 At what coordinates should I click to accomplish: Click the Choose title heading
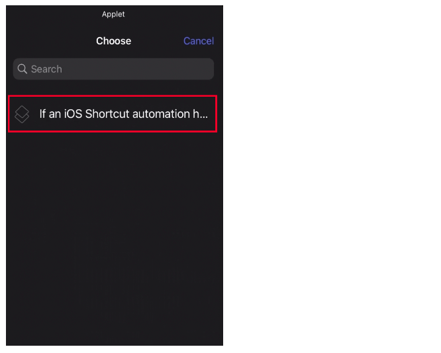point(113,41)
